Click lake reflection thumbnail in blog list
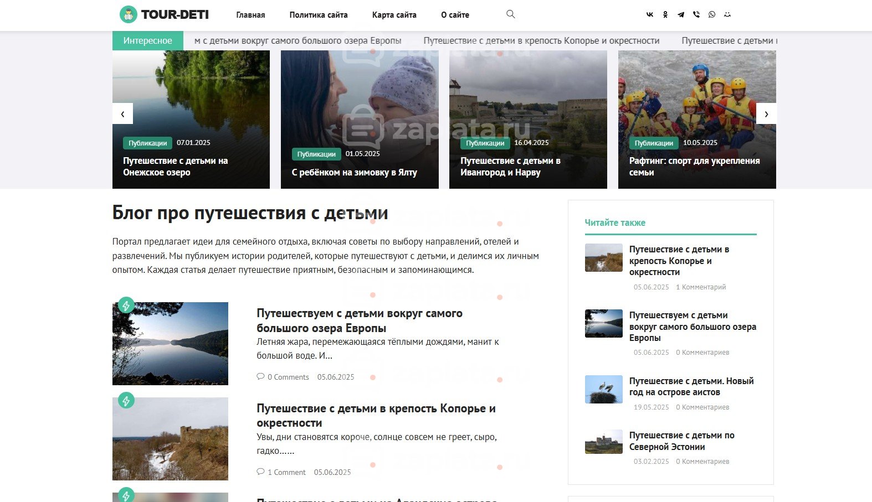 tap(170, 344)
